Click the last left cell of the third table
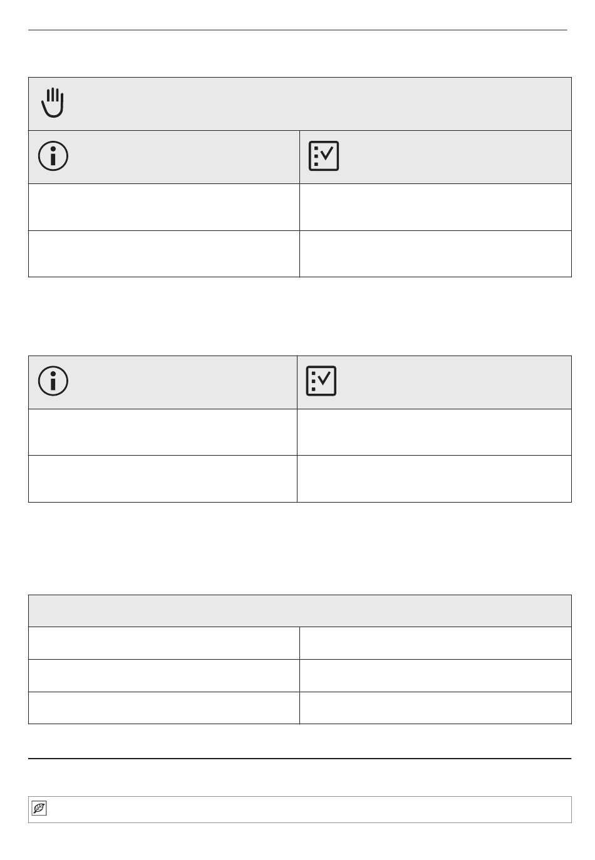The image size is (595, 860). 164,708
